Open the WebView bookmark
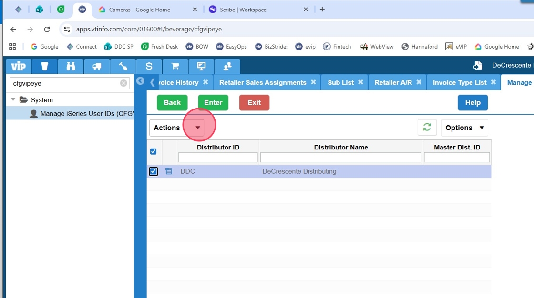Viewport: 534px width, 298px height. (x=377, y=47)
